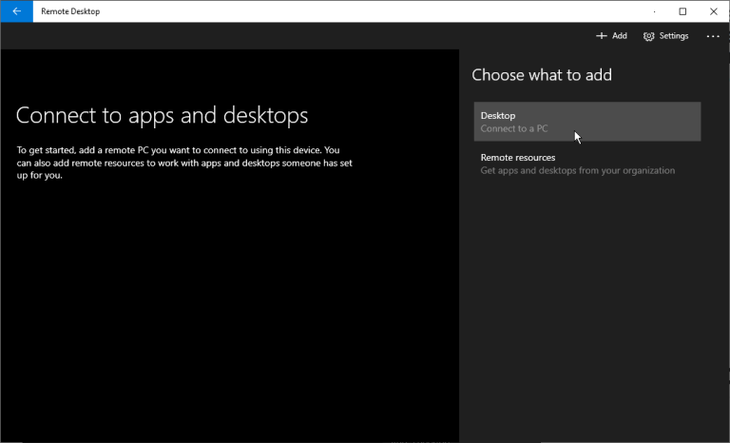Screen dimensions: 730x443
Task: Click the 'Remote Desktop' window title text
Action: click(x=70, y=11)
